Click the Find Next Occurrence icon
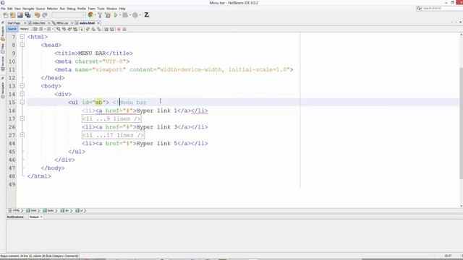This screenshot has height=260, width=463. pos(69,29)
